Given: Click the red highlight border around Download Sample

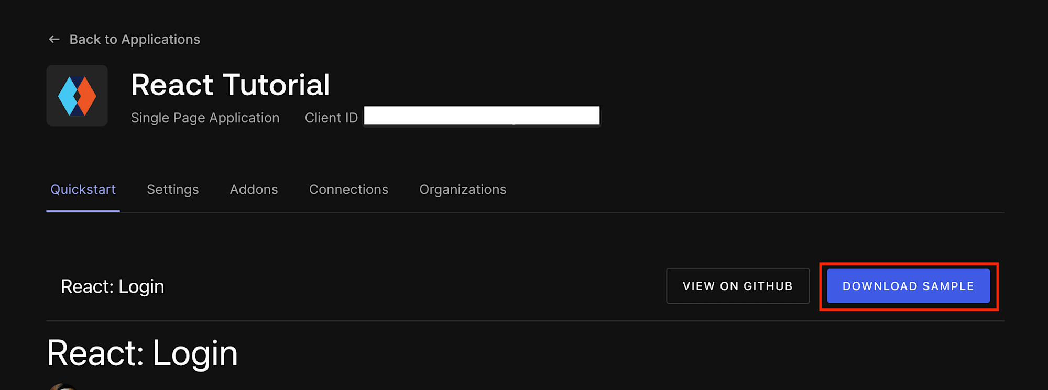Looking at the screenshot, I should point(909,265).
